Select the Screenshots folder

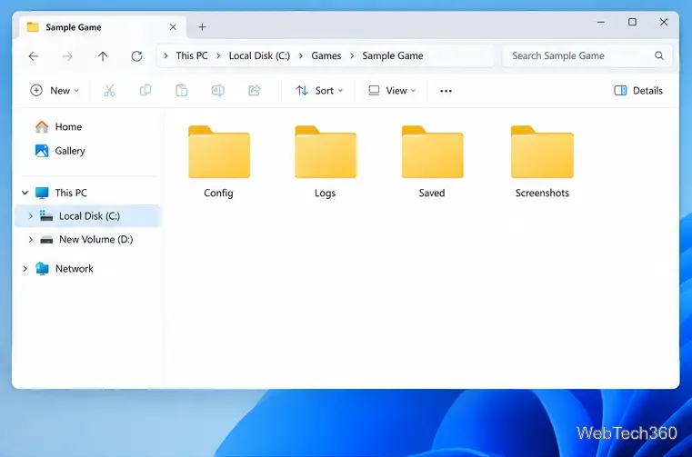(x=542, y=162)
